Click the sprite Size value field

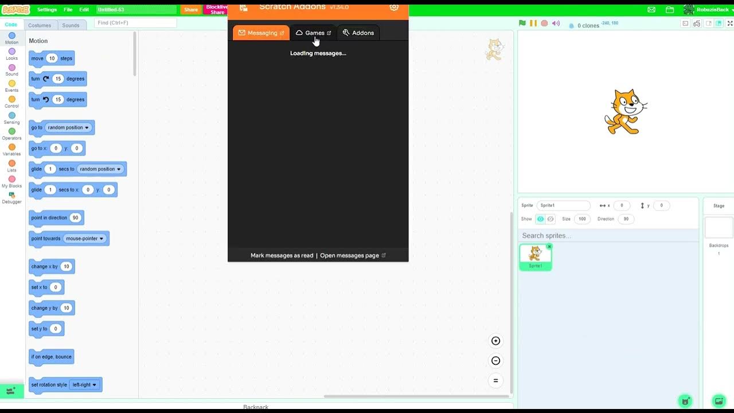point(582,219)
